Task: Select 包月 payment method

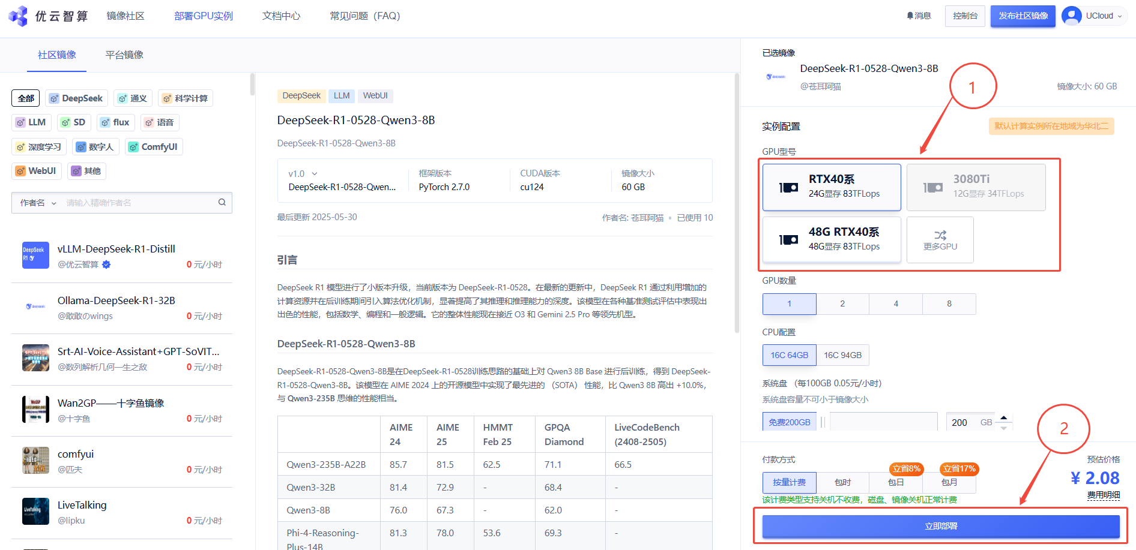Action: tap(949, 482)
